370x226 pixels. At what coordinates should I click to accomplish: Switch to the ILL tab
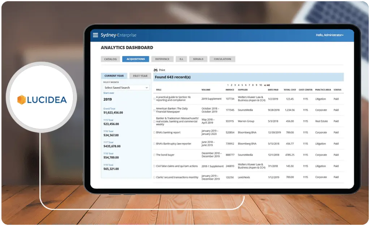click(x=181, y=59)
